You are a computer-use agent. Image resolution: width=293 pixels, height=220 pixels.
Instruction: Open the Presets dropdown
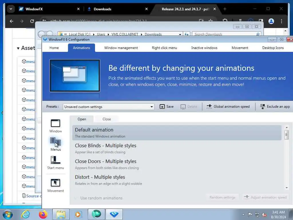pyautogui.click(x=108, y=107)
